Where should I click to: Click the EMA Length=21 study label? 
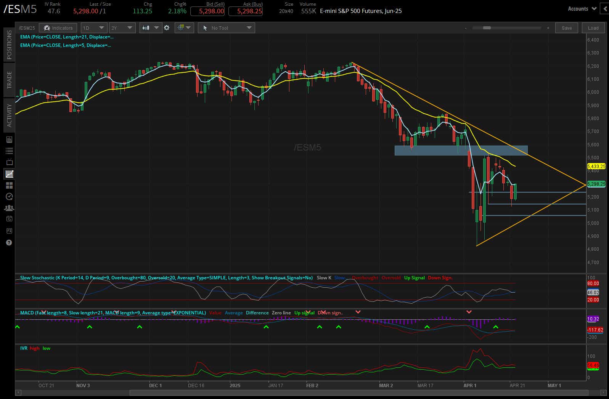click(67, 37)
